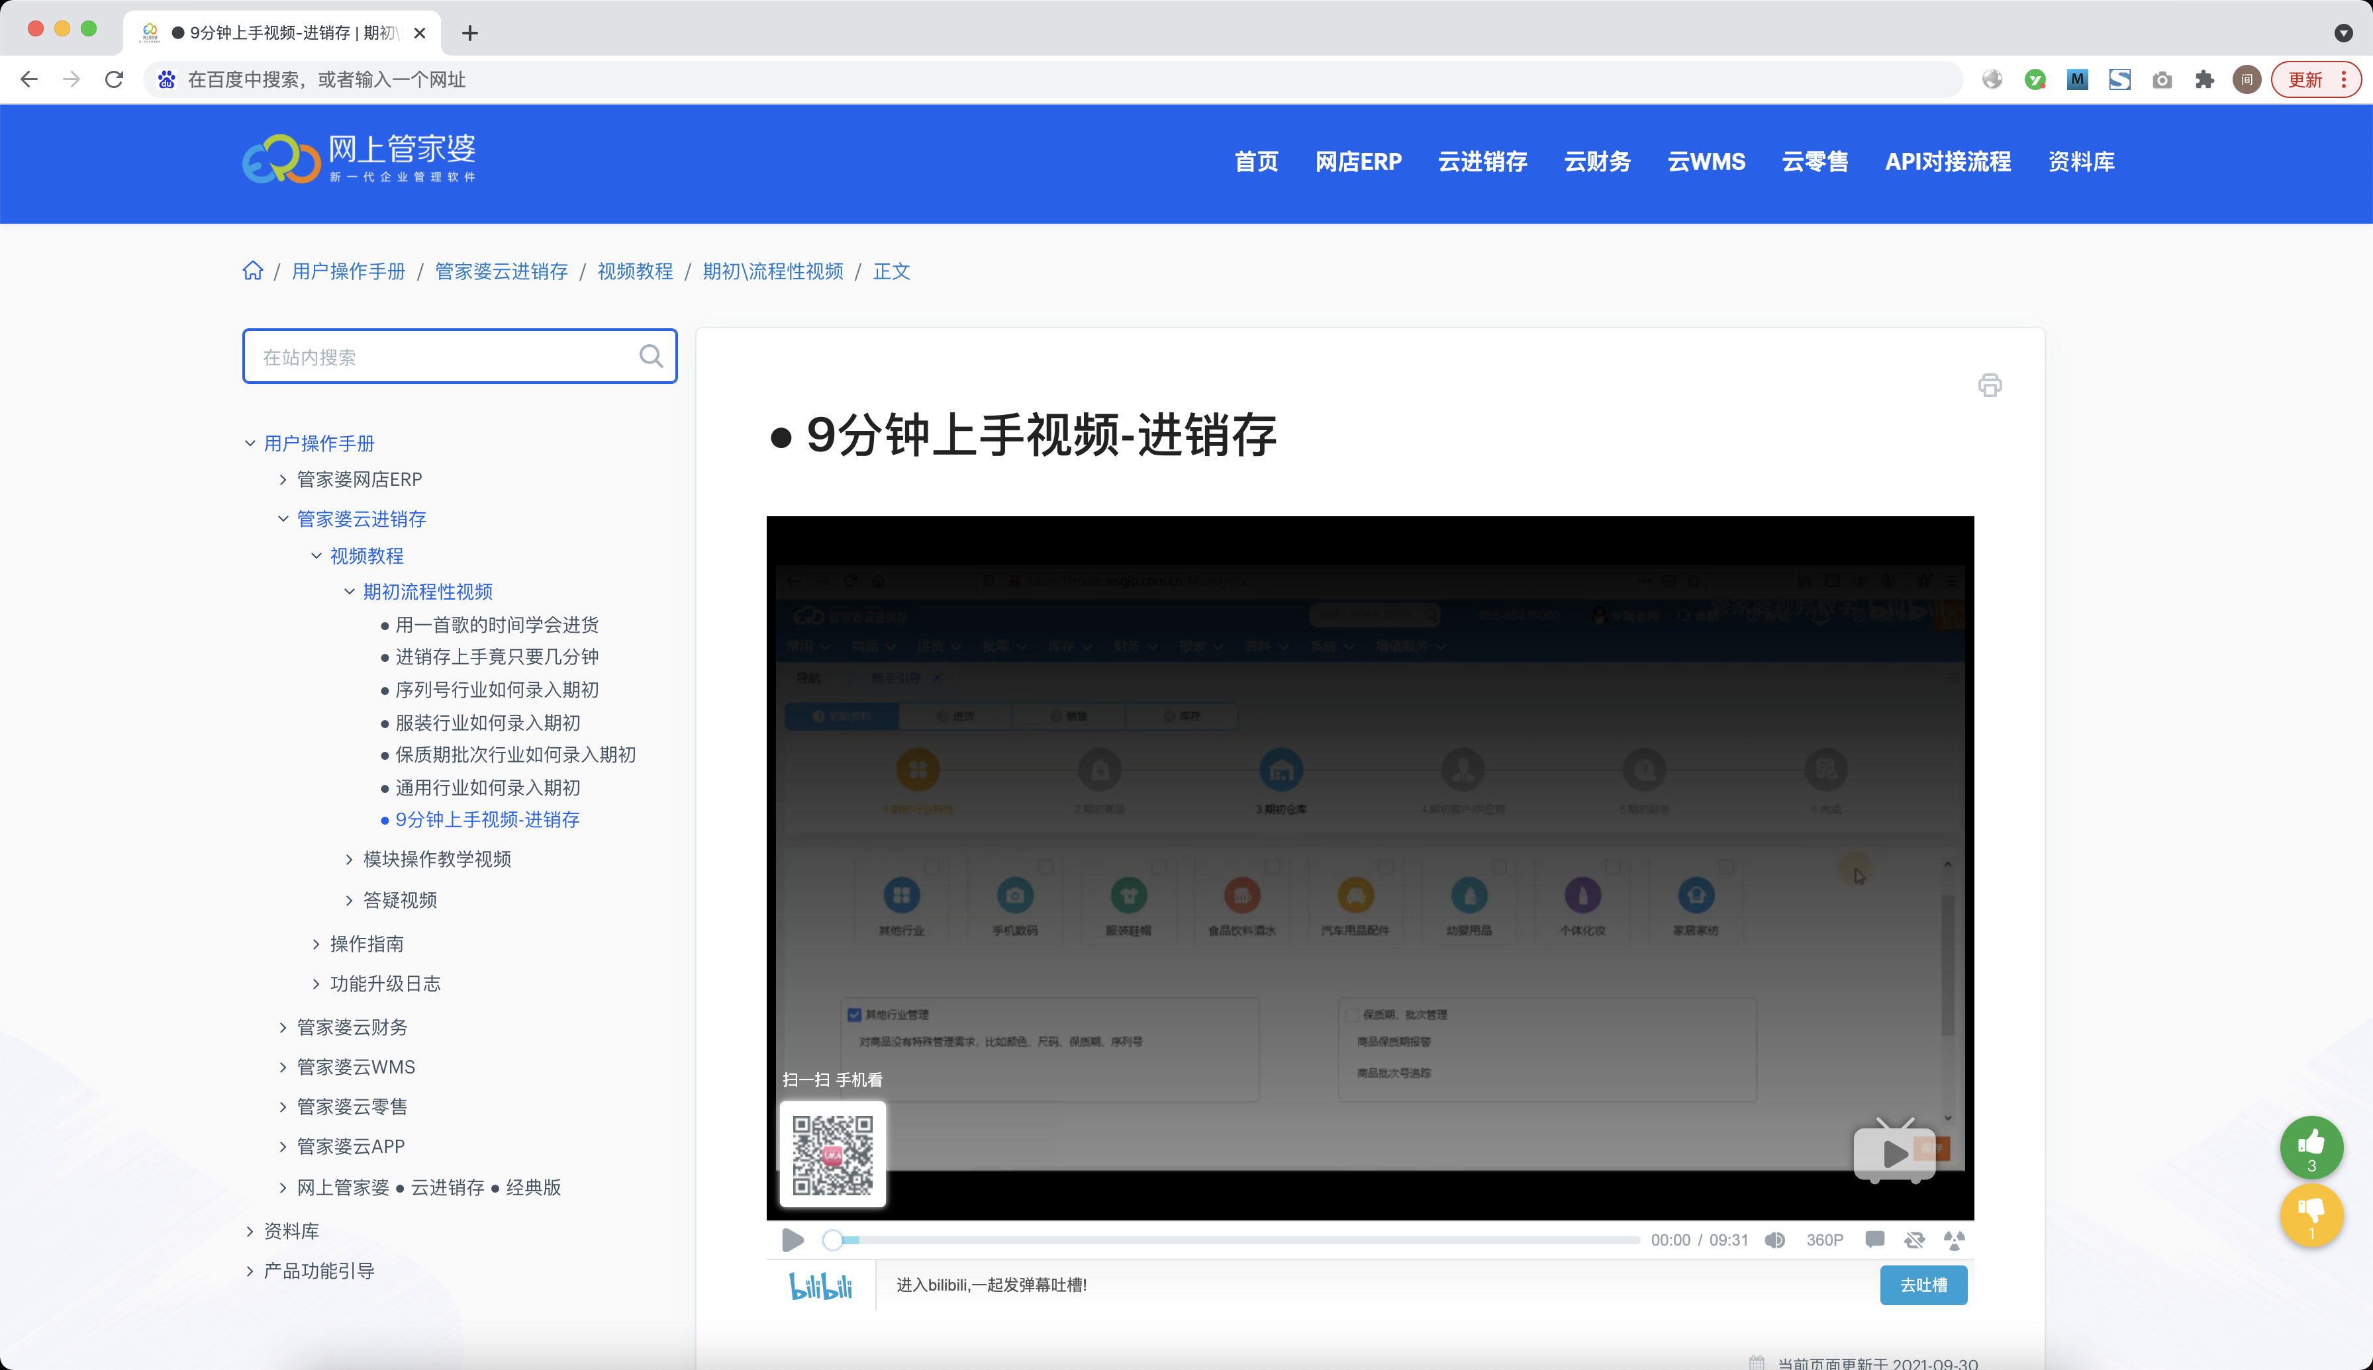Image resolution: width=2373 pixels, height=1370 pixels.
Task: Click 用户操作手册 breadcrumb link
Action: (348, 271)
